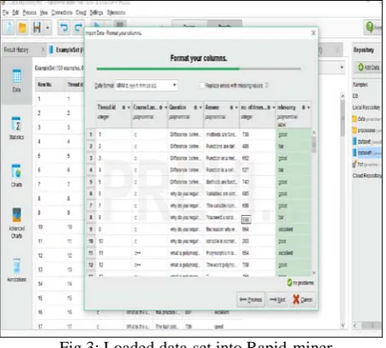Expand the Thread id column dropdown arrow
Screen dimensions: 386x348
pyautogui.click(x=129, y=107)
